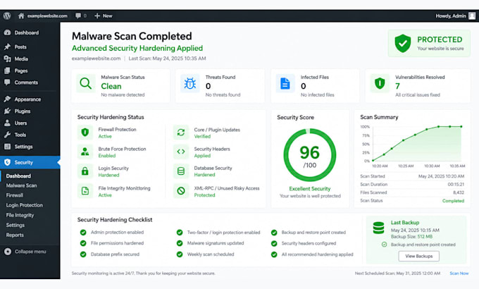Screen dimensions: 479x289
Task: Click the Infected Files document icon
Action: click(285, 83)
